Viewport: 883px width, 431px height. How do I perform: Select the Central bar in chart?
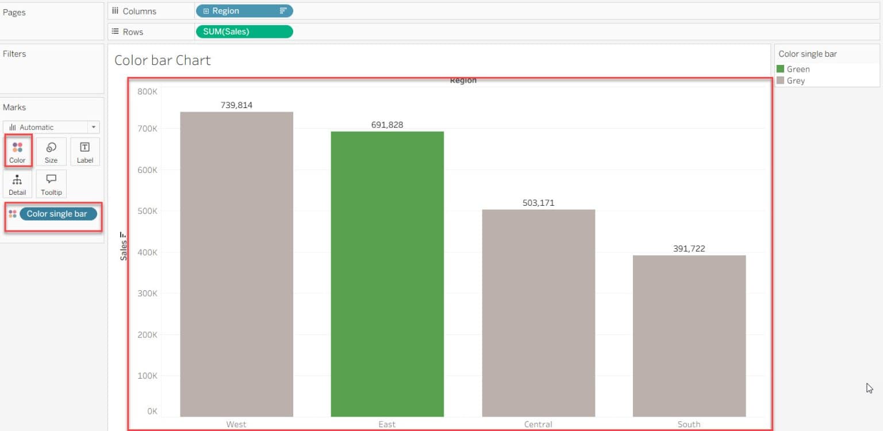[x=538, y=313]
